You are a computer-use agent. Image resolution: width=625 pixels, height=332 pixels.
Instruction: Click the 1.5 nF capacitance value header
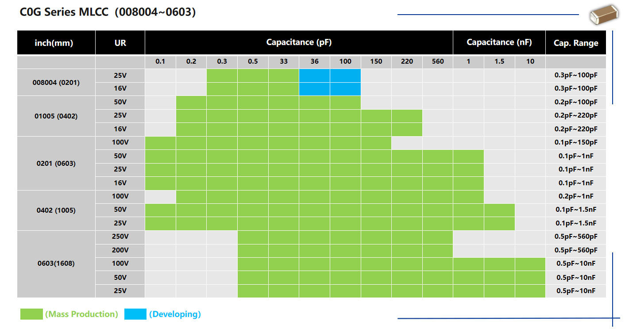pos(499,61)
